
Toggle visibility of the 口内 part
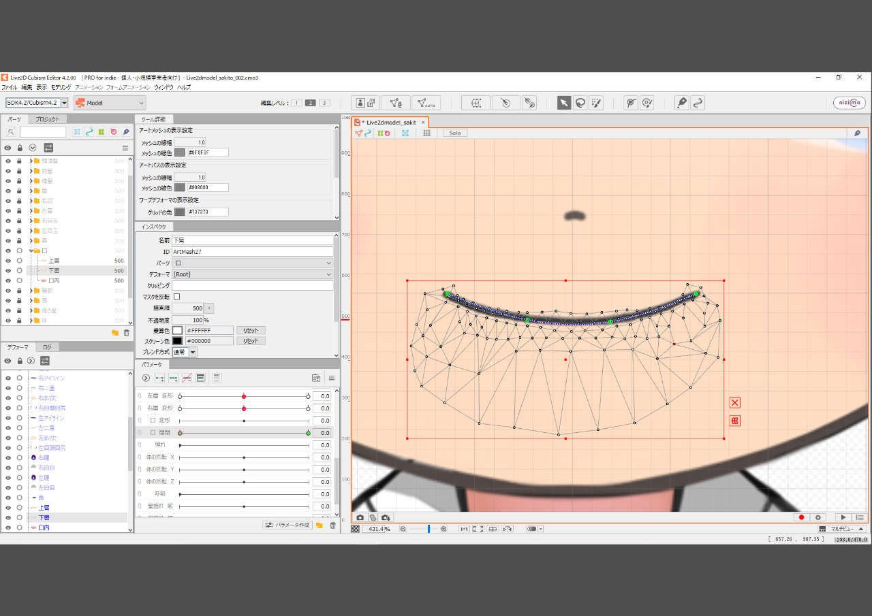[x=8, y=280]
